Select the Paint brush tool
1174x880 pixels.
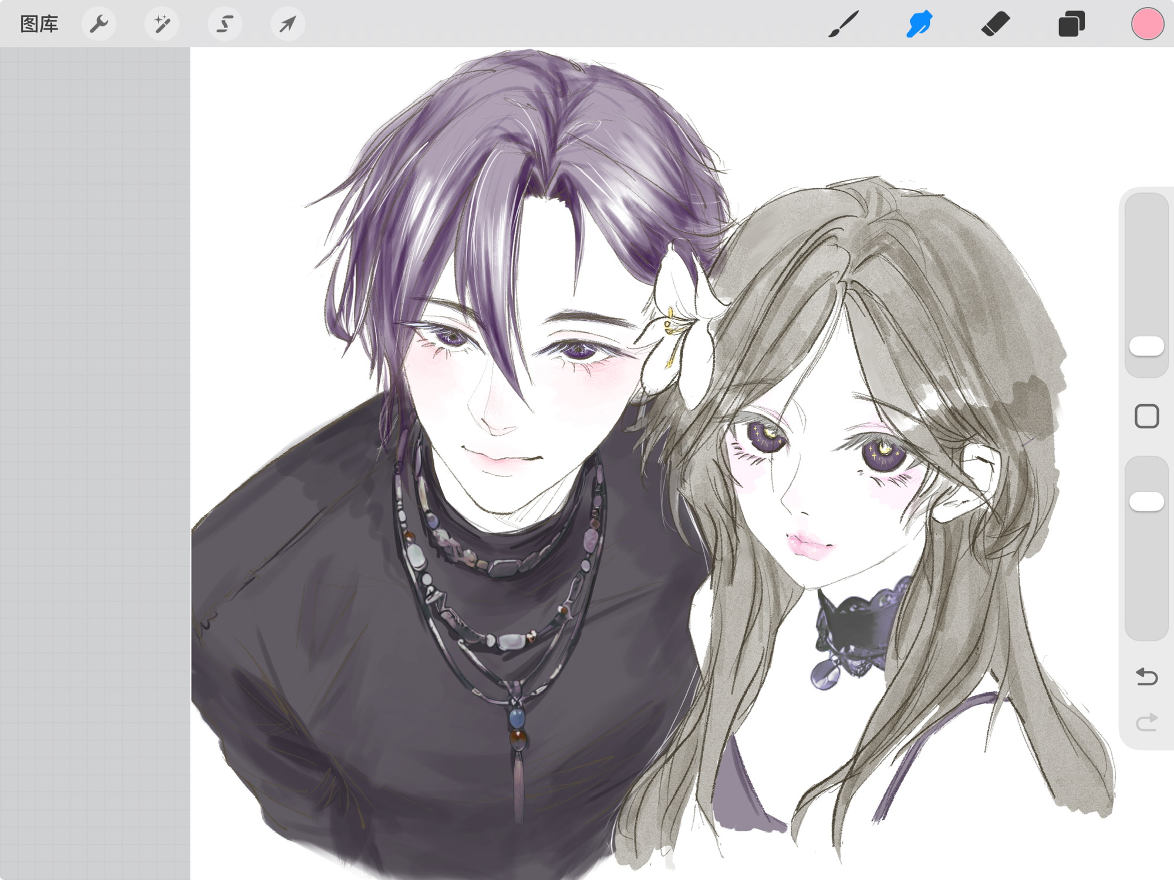(x=844, y=24)
